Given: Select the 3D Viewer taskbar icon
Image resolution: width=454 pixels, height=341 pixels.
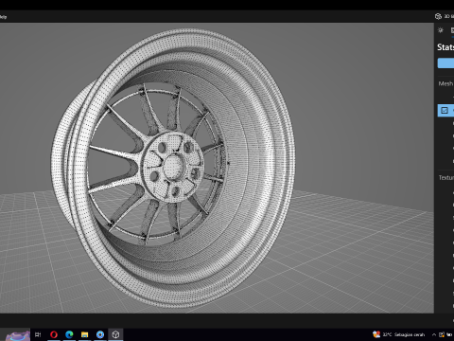Looking at the screenshot, I should (x=115, y=334).
